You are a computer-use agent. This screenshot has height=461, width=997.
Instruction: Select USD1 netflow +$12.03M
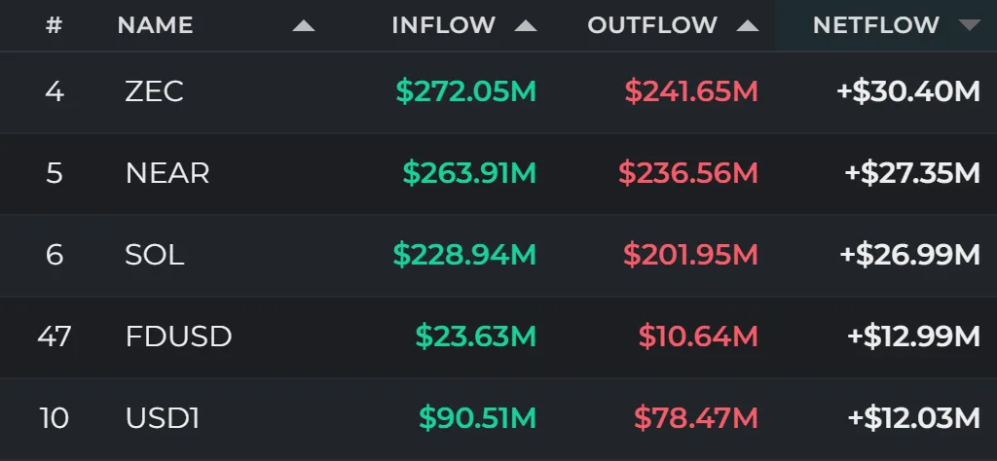pos(913,418)
